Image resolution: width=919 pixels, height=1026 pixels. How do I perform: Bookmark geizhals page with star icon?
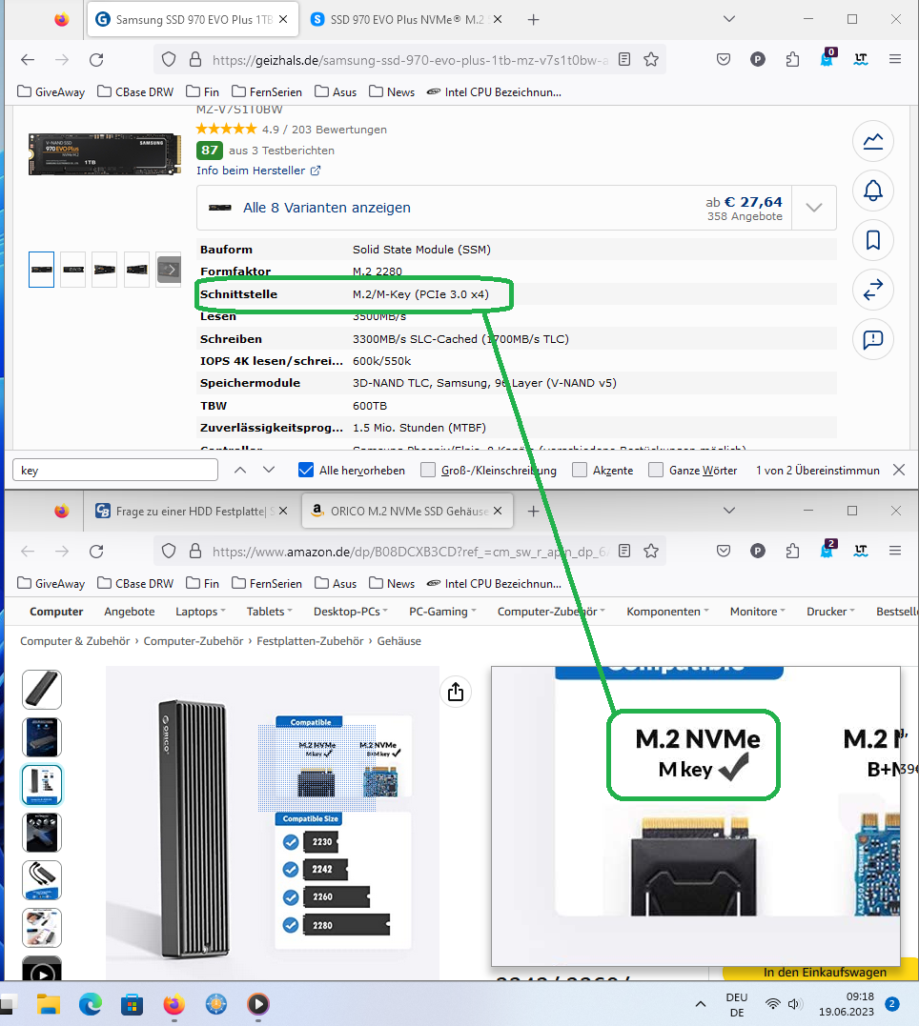click(650, 60)
